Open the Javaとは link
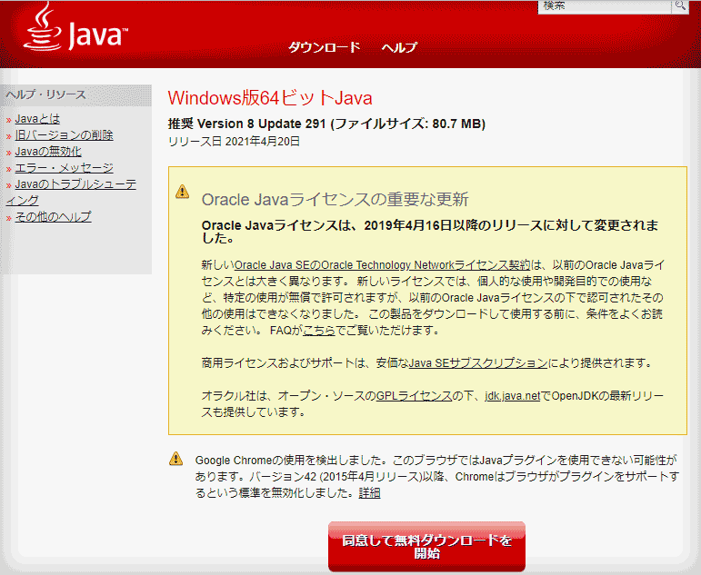701x575 pixels. click(x=37, y=119)
